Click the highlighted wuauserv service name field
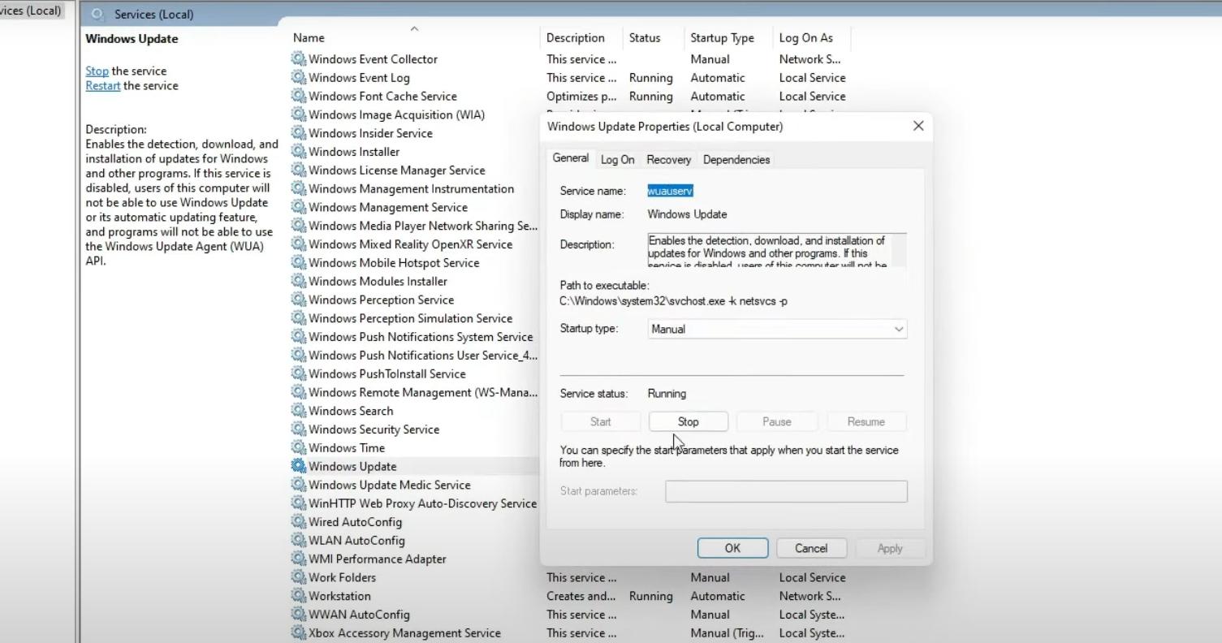 670,191
